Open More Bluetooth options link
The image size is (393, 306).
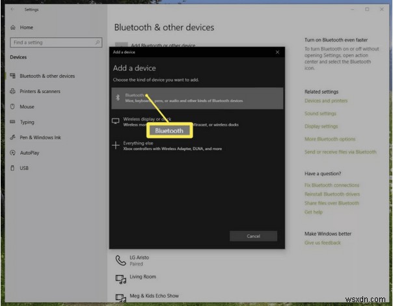tap(330, 139)
